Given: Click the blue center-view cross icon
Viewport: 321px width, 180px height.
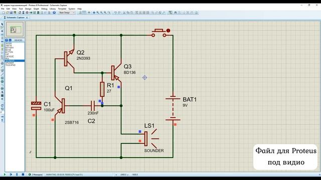Looking at the screenshot, I should (x=94, y=12).
